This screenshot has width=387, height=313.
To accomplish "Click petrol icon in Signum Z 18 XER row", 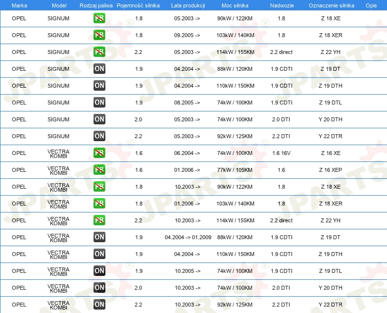I will pyautogui.click(x=99, y=35).
